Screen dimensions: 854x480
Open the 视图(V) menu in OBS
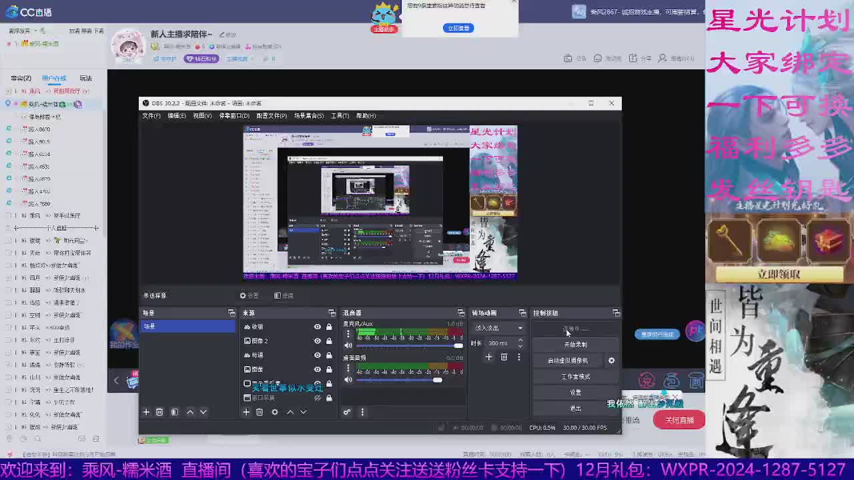[202, 115]
